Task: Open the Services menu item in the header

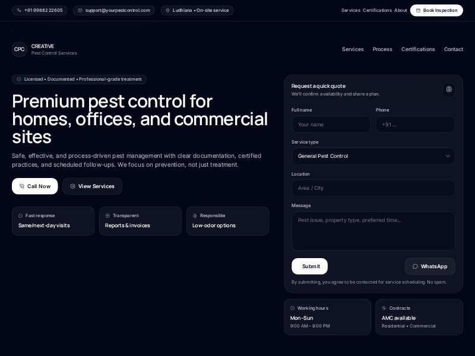Action: (x=353, y=49)
